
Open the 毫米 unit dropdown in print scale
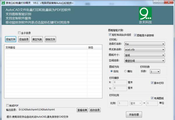136,103
